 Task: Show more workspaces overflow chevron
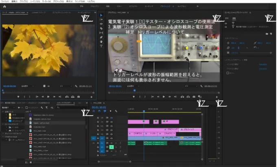coord(197,6)
